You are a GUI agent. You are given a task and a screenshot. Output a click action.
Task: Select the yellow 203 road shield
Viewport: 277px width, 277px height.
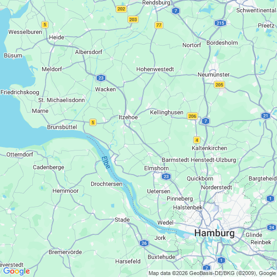133,20
